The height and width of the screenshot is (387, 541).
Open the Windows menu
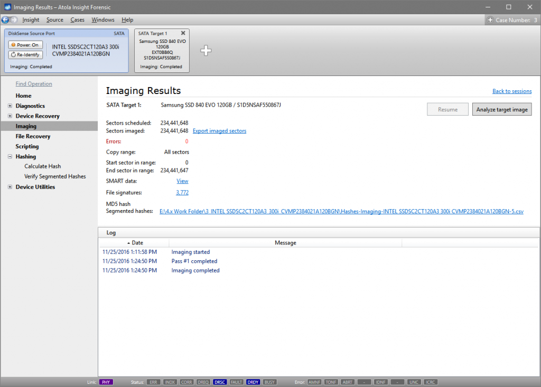pos(102,19)
